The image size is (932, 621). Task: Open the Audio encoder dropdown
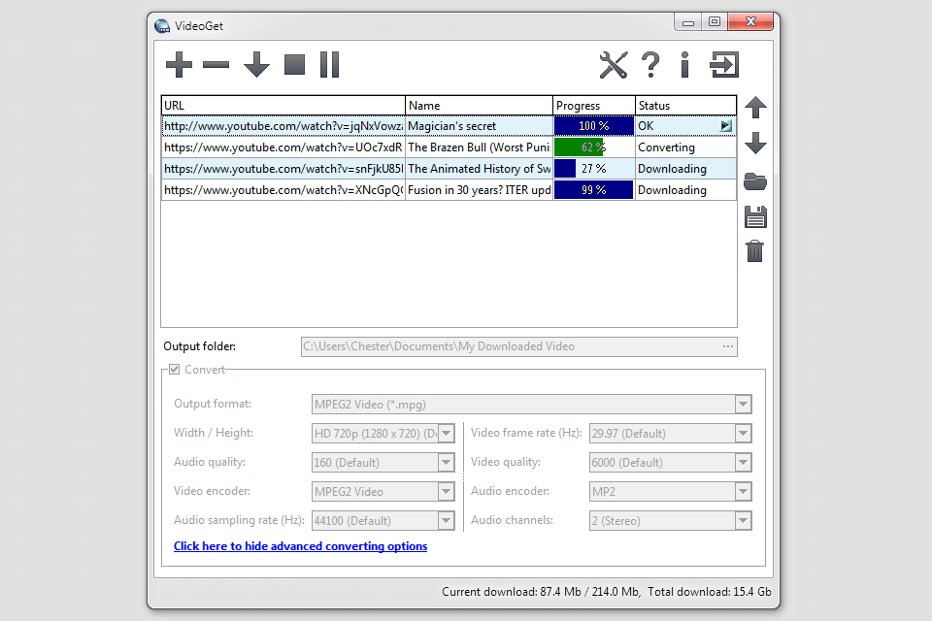pyautogui.click(x=743, y=491)
